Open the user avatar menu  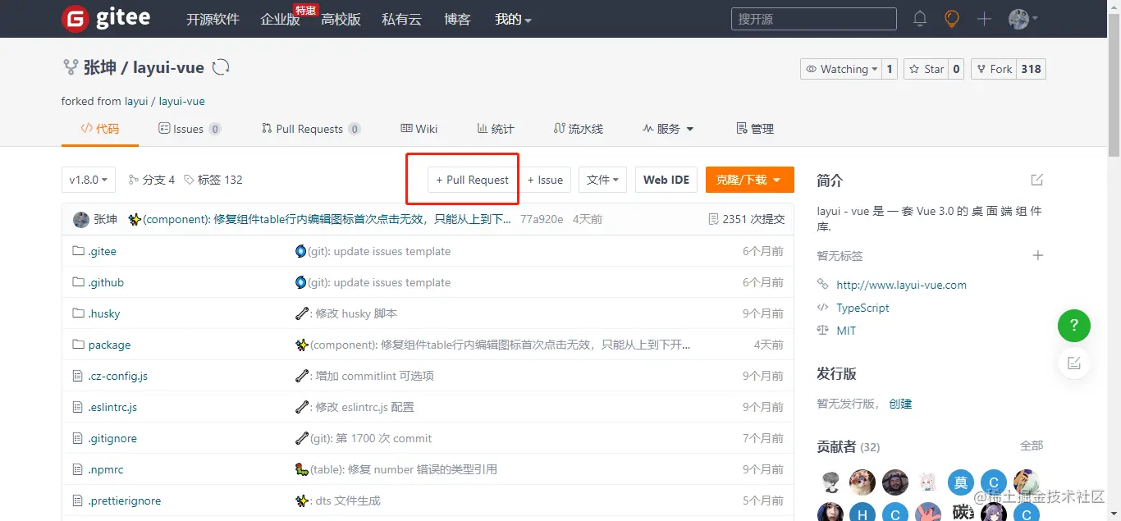[x=1023, y=19]
